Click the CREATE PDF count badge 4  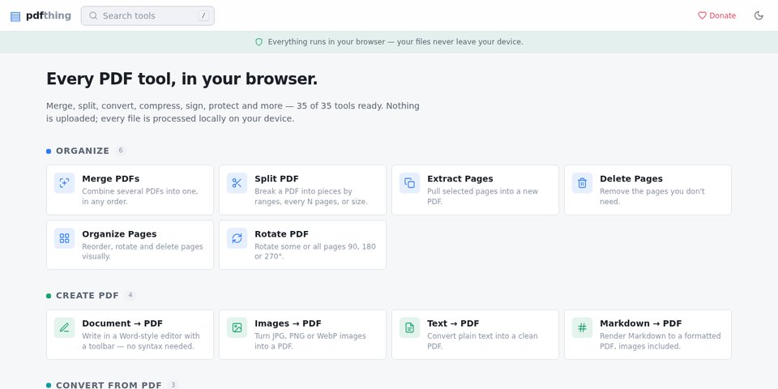point(130,295)
